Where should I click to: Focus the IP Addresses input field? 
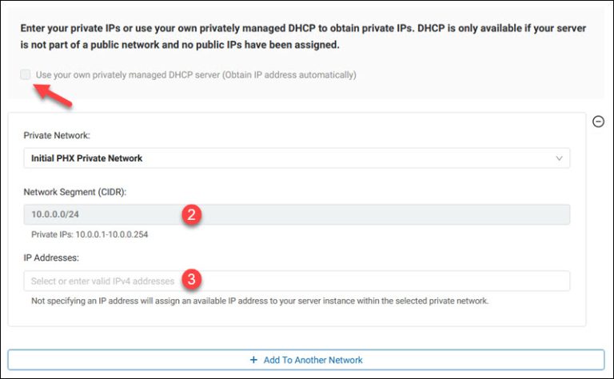pyautogui.click(x=297, y=281)
